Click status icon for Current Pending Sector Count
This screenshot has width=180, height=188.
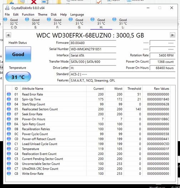click(x=9, y=159)
